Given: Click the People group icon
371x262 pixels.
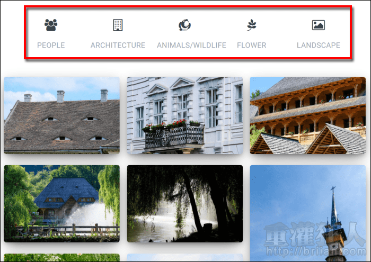Looking at the screenshot, I should tap(51, 25).
